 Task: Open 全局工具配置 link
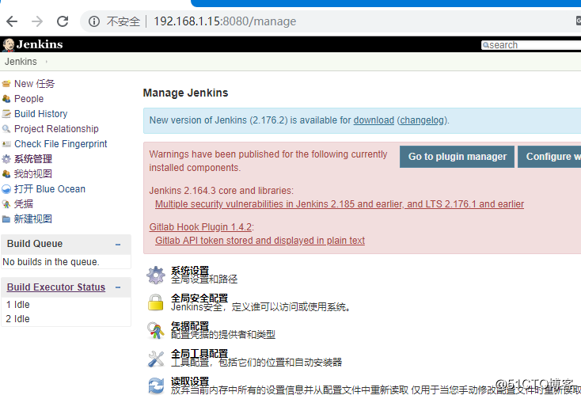(x=199, y=354)
